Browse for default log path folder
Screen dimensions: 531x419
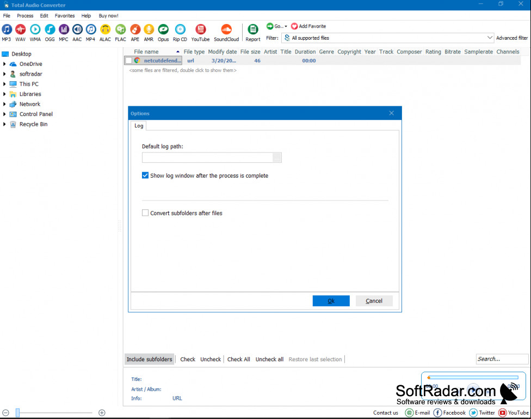click(x=277, y=157)
